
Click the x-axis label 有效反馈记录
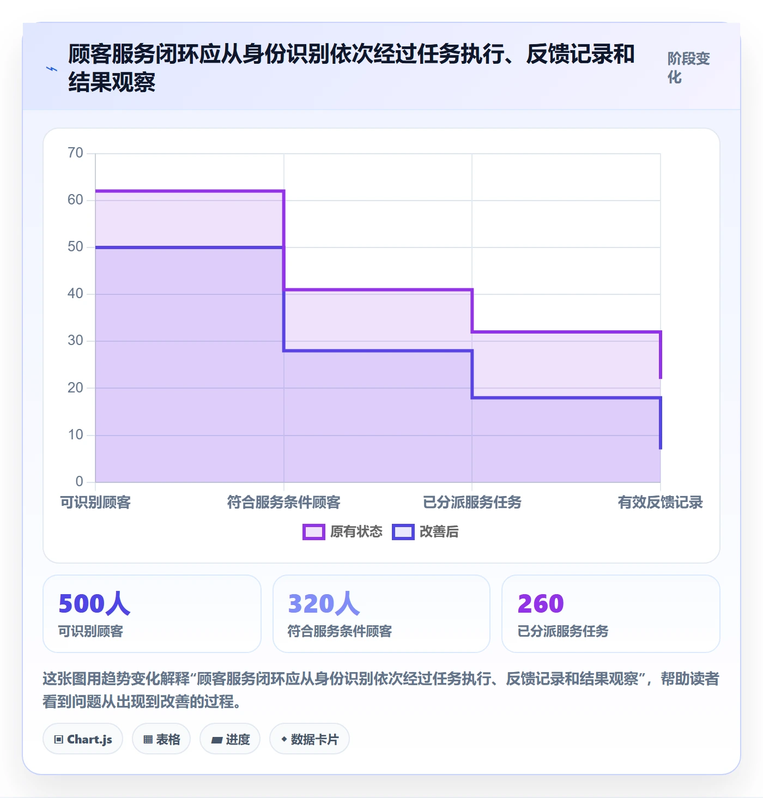pyautogui.click(x=661, y=503)
